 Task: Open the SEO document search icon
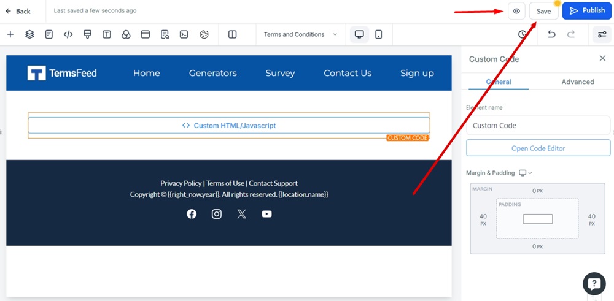165,34
